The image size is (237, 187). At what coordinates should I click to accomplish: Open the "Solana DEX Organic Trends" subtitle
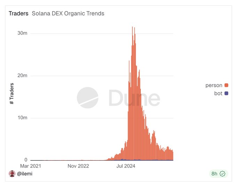[x=68, y=14]
